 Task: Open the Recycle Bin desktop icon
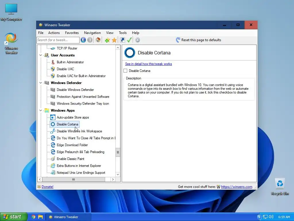coord(280,186)
